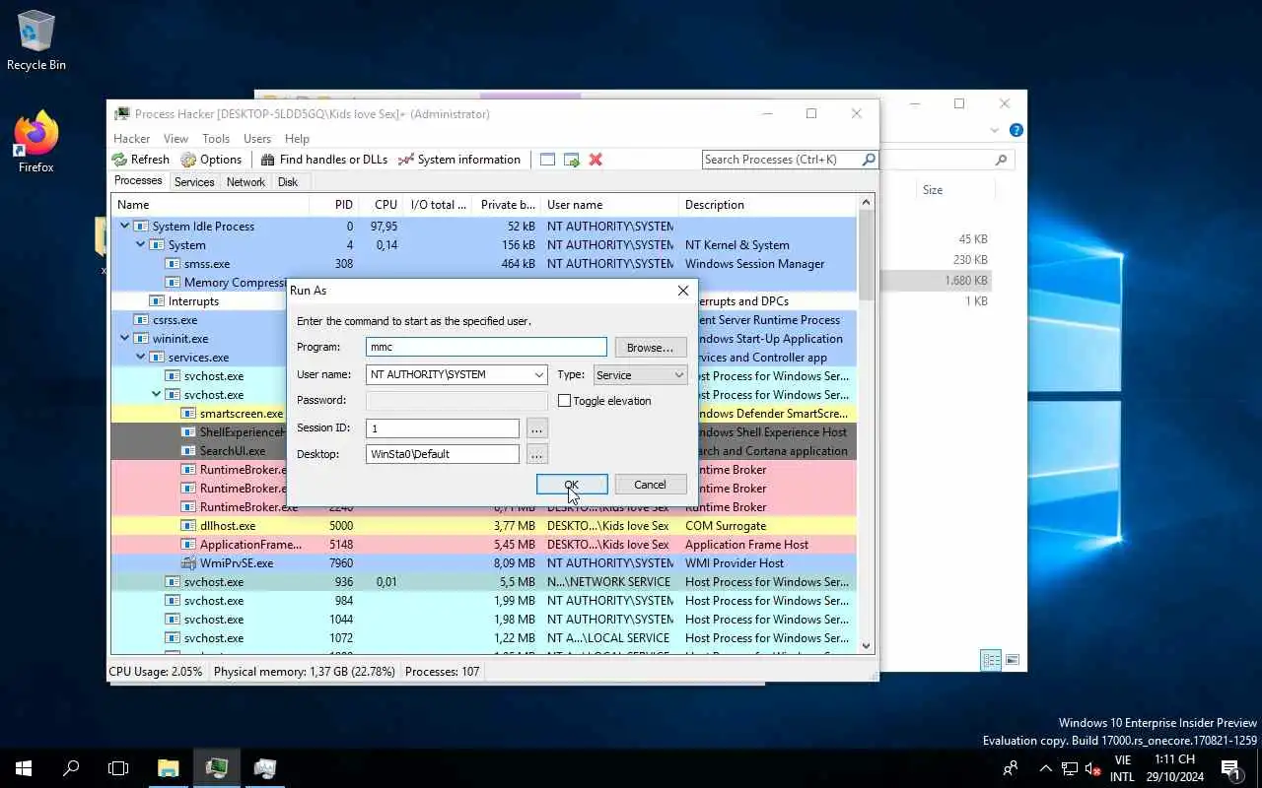This screenshot has height=788, width=1262.
Task: Toggle the Toggle elevation checkbox
Action: point(565,401)
